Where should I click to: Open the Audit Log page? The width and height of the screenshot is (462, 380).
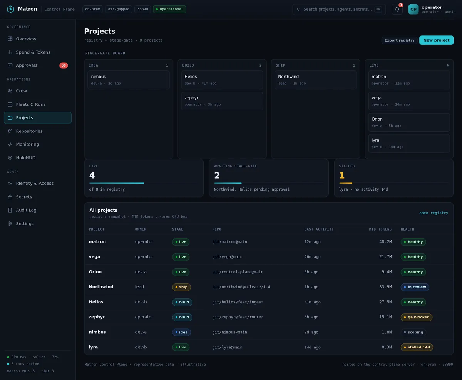38,210
